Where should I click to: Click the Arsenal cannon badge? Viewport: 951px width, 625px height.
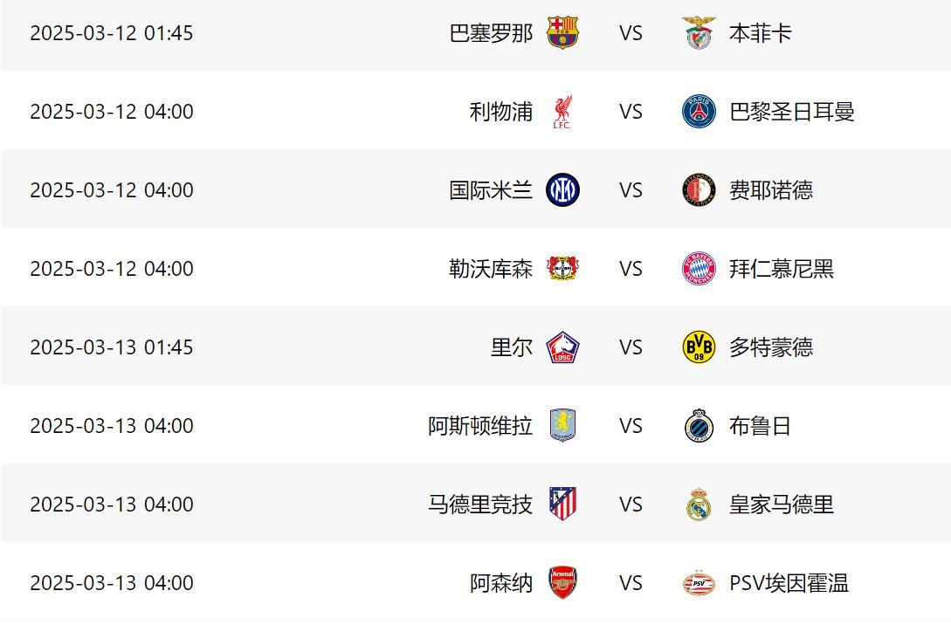(x=562, y=583)
